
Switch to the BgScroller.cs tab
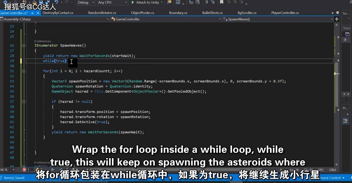pyautogui.click(x=247, y=13)
